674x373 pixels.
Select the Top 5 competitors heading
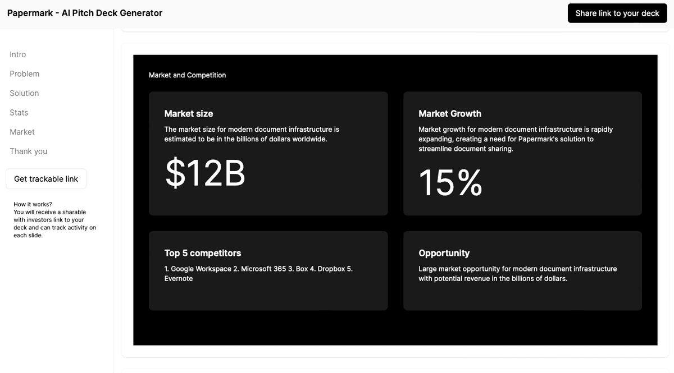tap(203, 253)
